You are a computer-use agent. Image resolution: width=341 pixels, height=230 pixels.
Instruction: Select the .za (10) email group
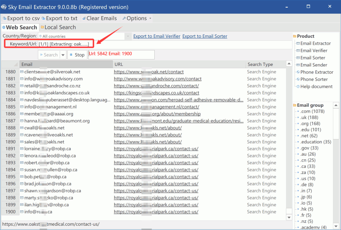coord(308,172)
